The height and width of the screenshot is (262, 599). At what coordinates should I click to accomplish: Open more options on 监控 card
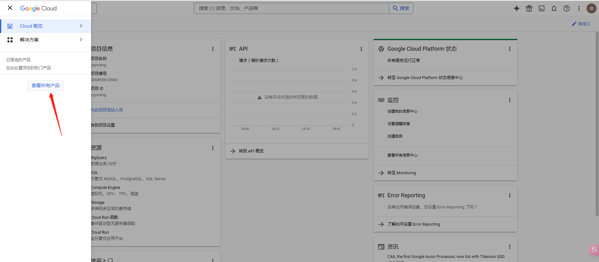pos(510,100)
